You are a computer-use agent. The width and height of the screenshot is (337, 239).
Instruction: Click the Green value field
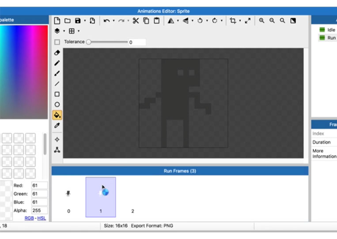(39, 193)
